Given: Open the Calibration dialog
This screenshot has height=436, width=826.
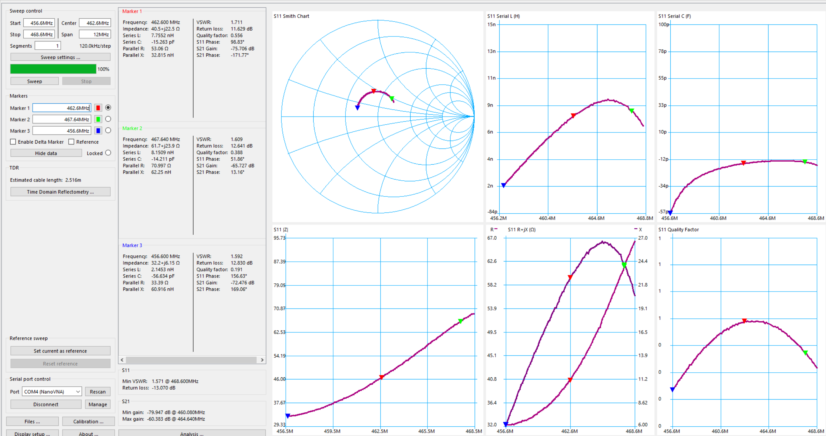Looking at the screenshot, I should click(88, 421).
